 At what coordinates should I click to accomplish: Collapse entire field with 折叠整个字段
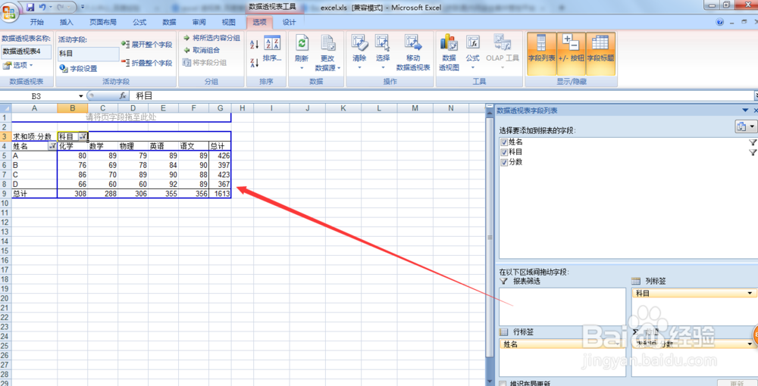147,64
